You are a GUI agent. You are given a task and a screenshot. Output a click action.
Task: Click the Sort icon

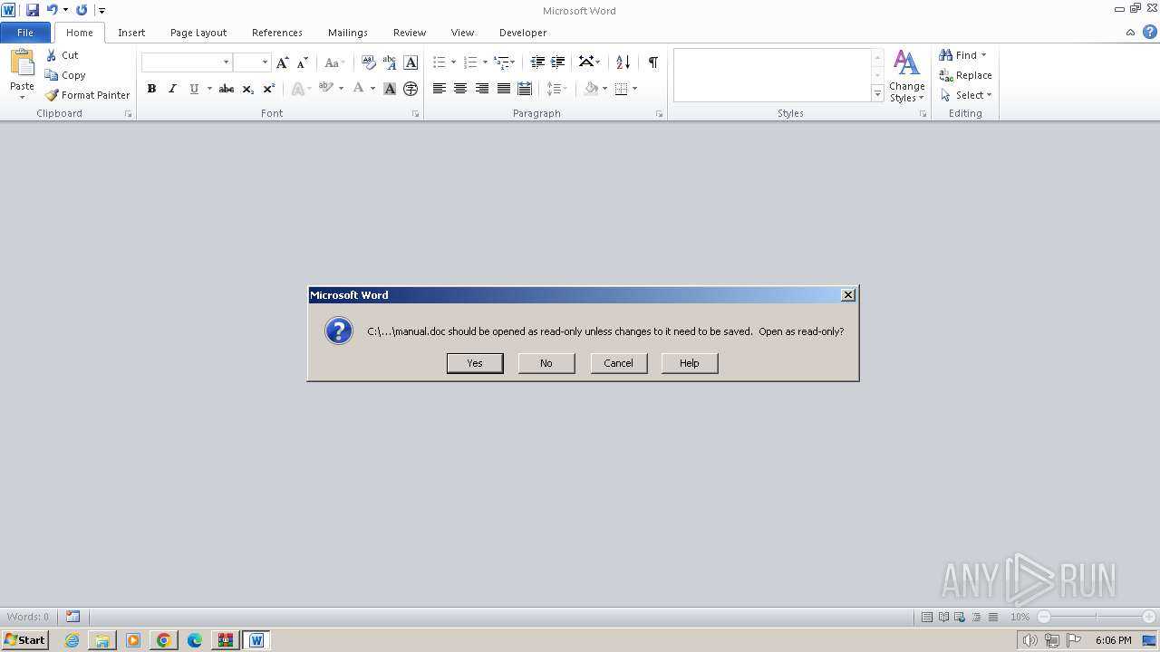point(623,62)
